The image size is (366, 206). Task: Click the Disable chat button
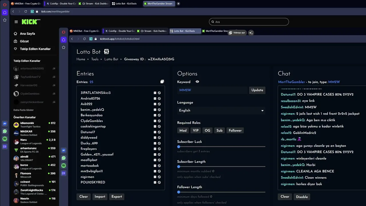302,197
